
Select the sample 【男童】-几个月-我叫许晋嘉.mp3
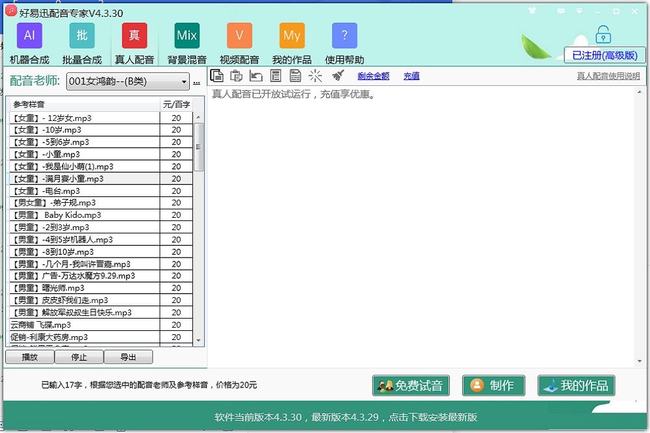(x=84, y=264)
